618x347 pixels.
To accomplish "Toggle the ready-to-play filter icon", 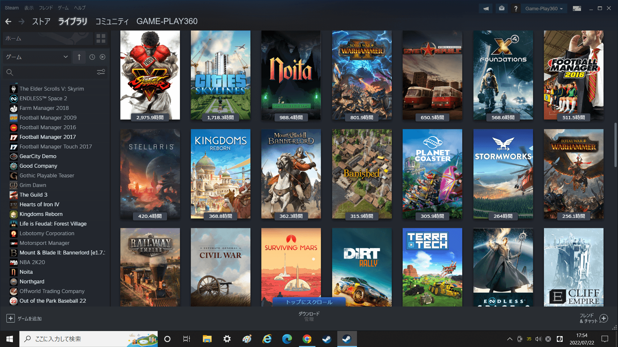I will (102, 57).
